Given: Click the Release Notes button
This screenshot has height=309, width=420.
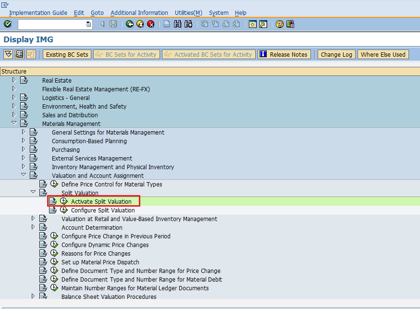Looking at the screenshot, I should [284, 54].
